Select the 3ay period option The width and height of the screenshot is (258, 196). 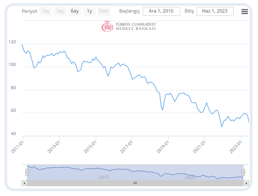pos(60,11)
